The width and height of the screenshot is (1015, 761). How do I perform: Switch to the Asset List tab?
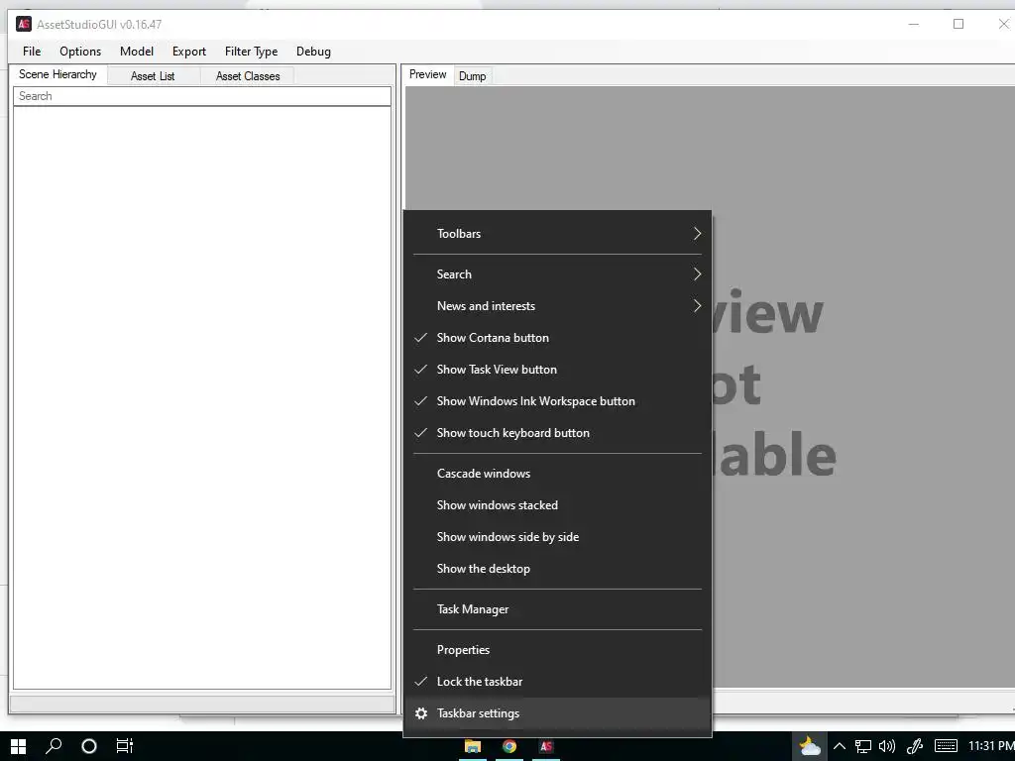153,76
